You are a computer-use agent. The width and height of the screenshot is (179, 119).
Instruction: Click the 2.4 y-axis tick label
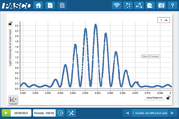(17, 26)
